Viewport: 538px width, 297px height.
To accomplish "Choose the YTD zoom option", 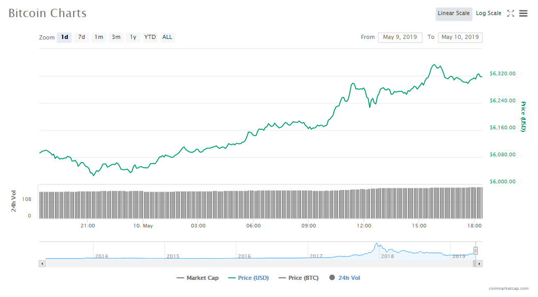I will tap(150, 37).
